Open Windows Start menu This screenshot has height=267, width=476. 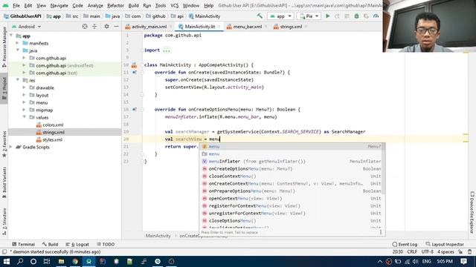7,261
